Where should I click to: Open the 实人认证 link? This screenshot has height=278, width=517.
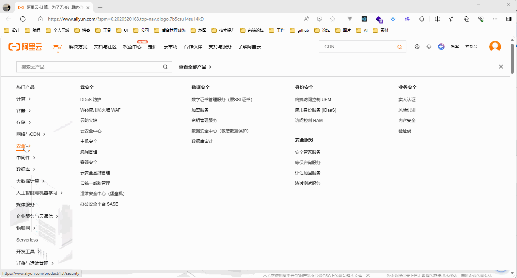(407, 100)
